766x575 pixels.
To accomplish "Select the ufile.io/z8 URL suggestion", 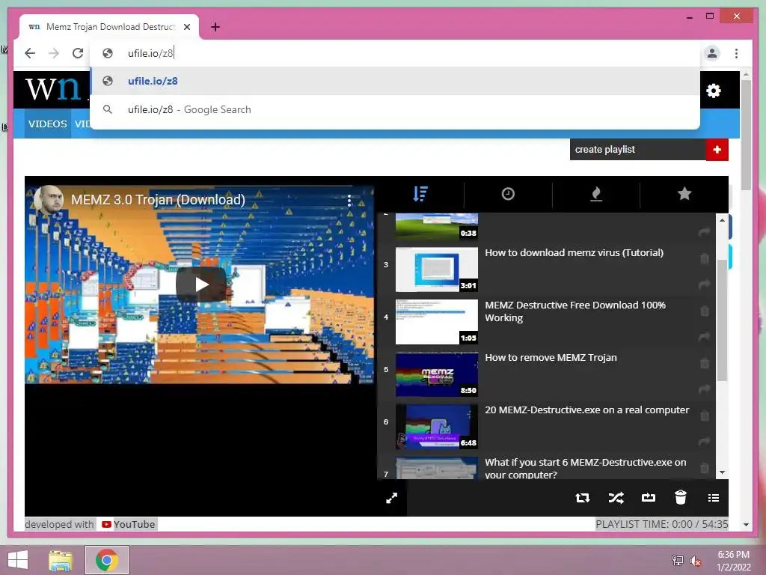I will coord(395,81).
